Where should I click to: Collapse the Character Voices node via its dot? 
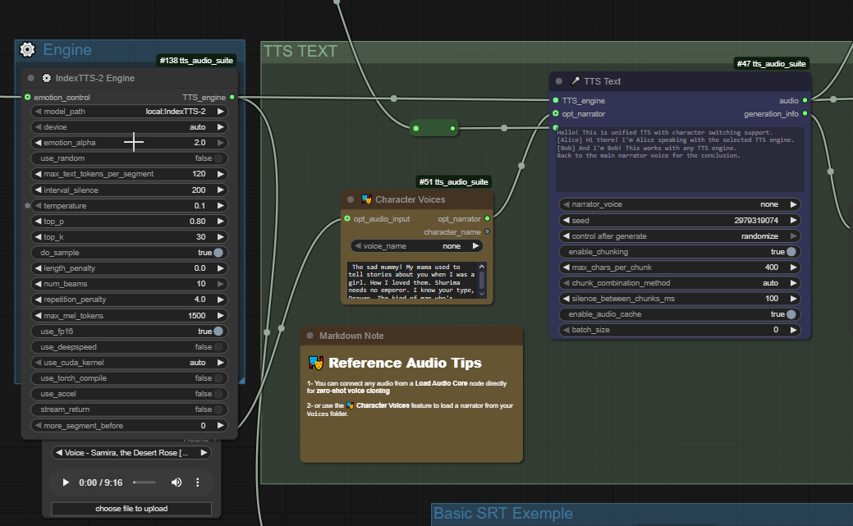(x=351, y=199)
